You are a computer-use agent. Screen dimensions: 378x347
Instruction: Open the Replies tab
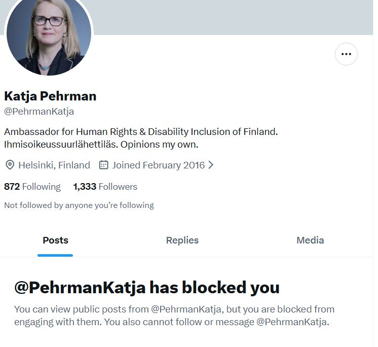point(182,240)
